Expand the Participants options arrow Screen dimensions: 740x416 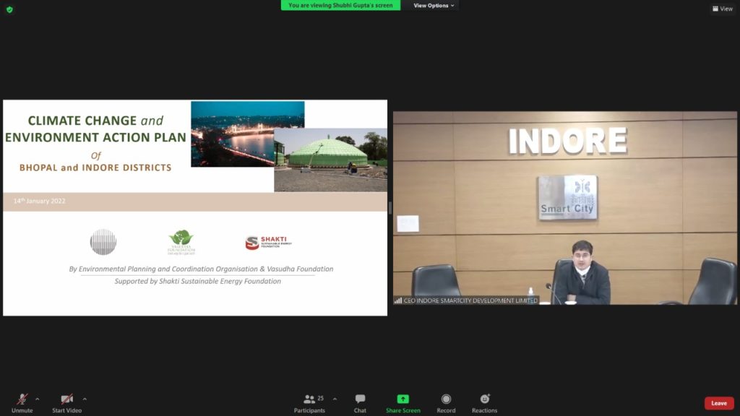pos(335,399)
